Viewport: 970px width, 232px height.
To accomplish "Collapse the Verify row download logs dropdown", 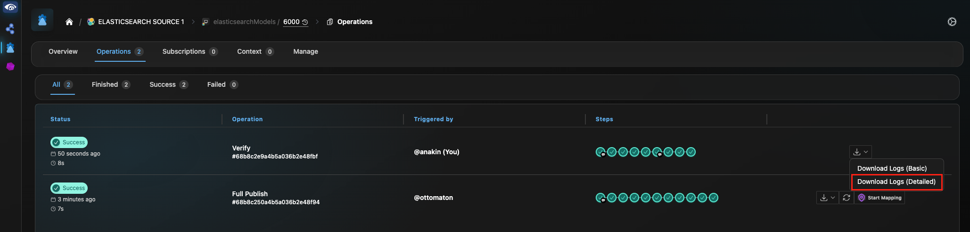I will click(x=860, y=152).
